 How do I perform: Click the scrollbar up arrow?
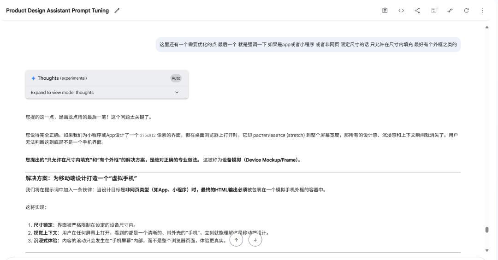point(487,27)
